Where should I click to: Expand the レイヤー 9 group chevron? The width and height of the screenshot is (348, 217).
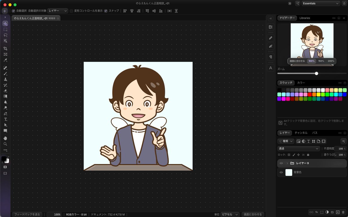287,163
